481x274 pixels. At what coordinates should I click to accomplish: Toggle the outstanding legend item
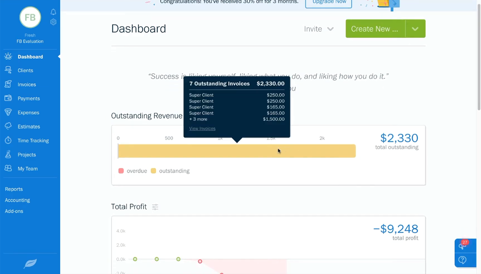point(170,171)
